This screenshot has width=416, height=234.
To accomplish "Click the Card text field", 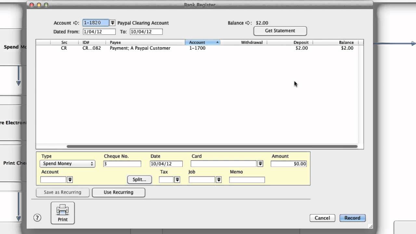I will pos(224,164).
